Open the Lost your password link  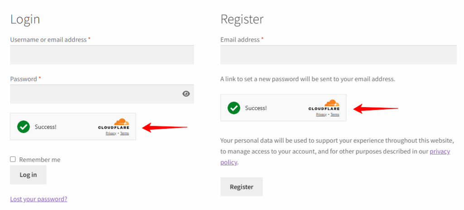pos(39,199)
